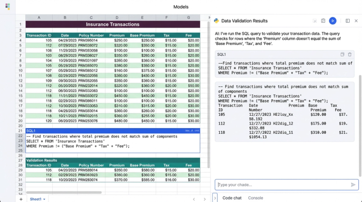The height and width of the screenshot is (202, 362).
Task: Send the chat message
Action: [x=353, y=185]
